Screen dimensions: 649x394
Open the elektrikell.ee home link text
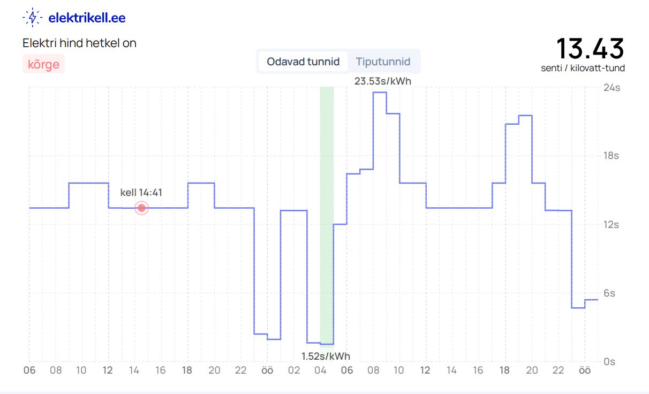[x=87, y=18]
